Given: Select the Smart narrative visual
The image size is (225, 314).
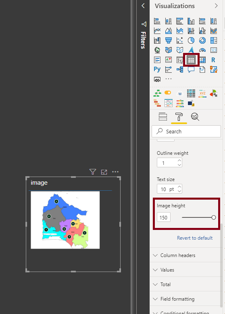Looking at the screenshot, I should coord(202,69).
